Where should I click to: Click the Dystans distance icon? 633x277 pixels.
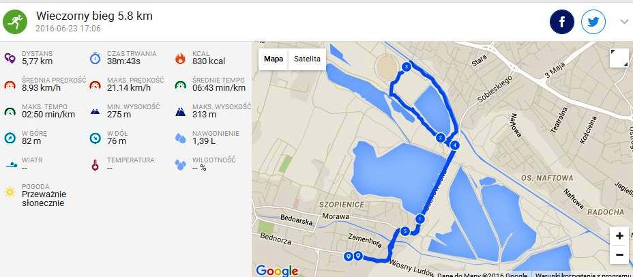[x=10, y=58]
